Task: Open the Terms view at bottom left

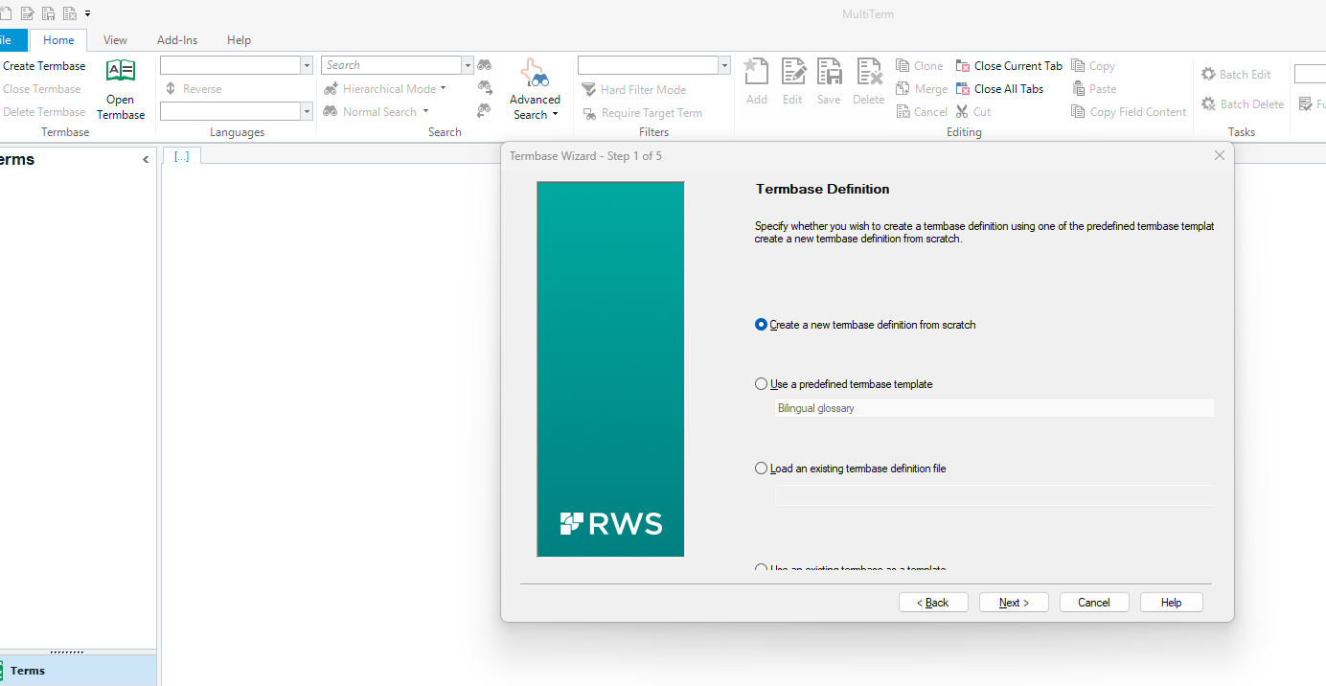Action: pyautogui.click(x=77, y=671)
